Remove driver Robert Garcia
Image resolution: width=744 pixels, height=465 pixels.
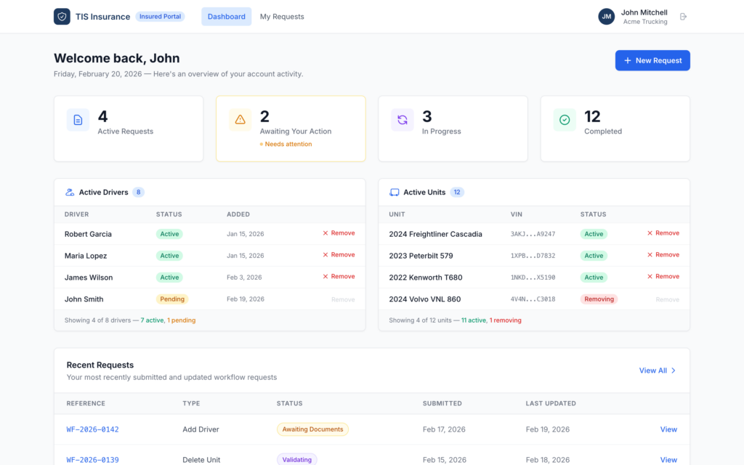pos(339,233)
